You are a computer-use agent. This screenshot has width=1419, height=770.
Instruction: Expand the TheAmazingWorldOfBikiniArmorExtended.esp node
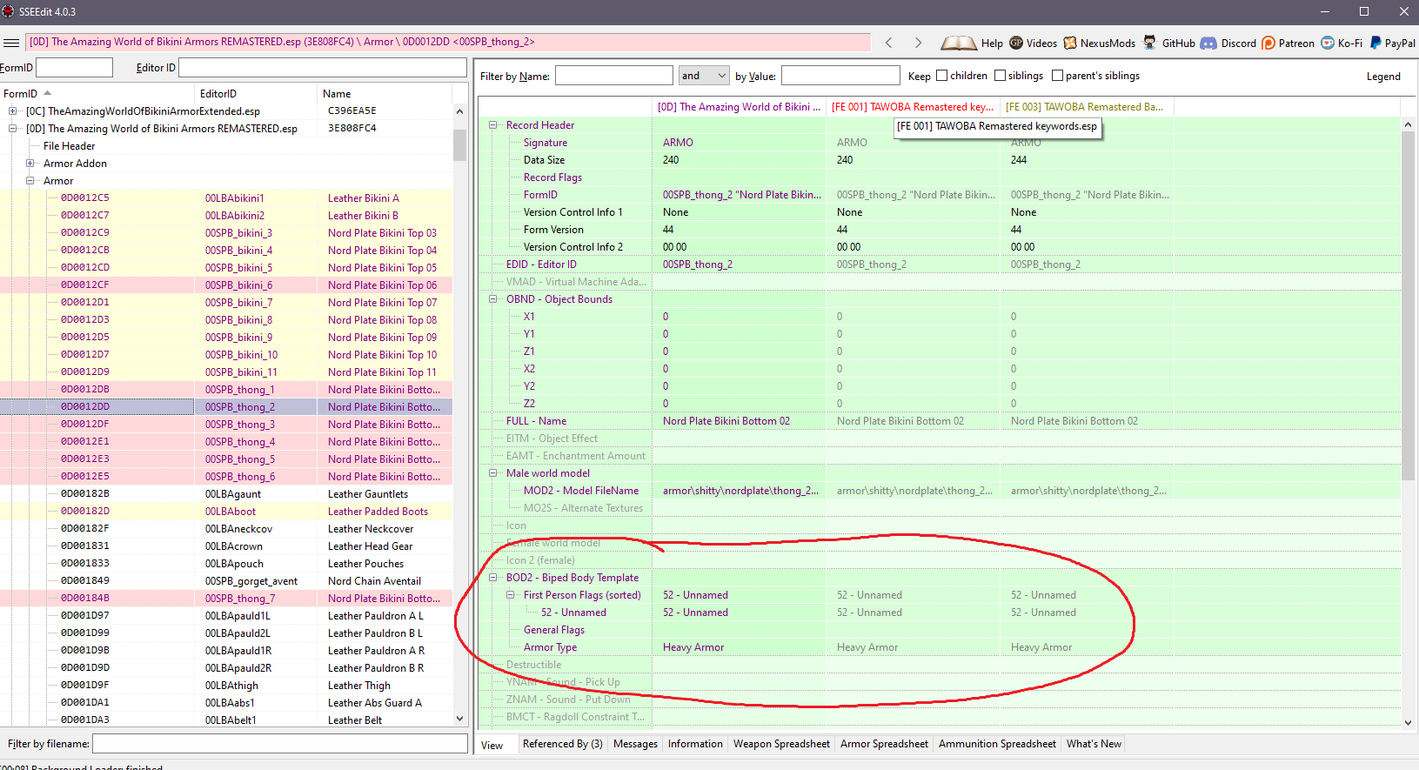click(13, 111)
